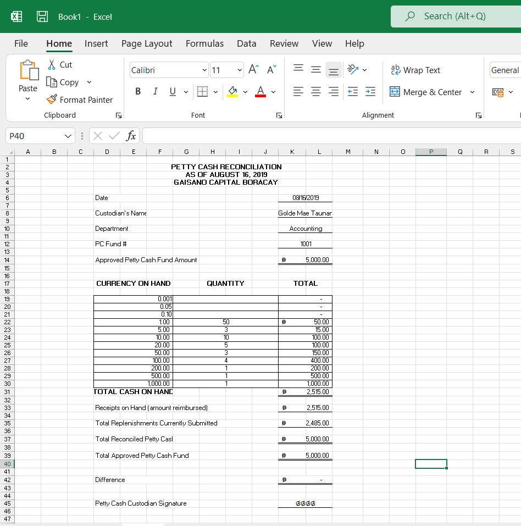Click the Save icon in title bar
This screenshot has width=521, height=526.
tap(42, 17)
